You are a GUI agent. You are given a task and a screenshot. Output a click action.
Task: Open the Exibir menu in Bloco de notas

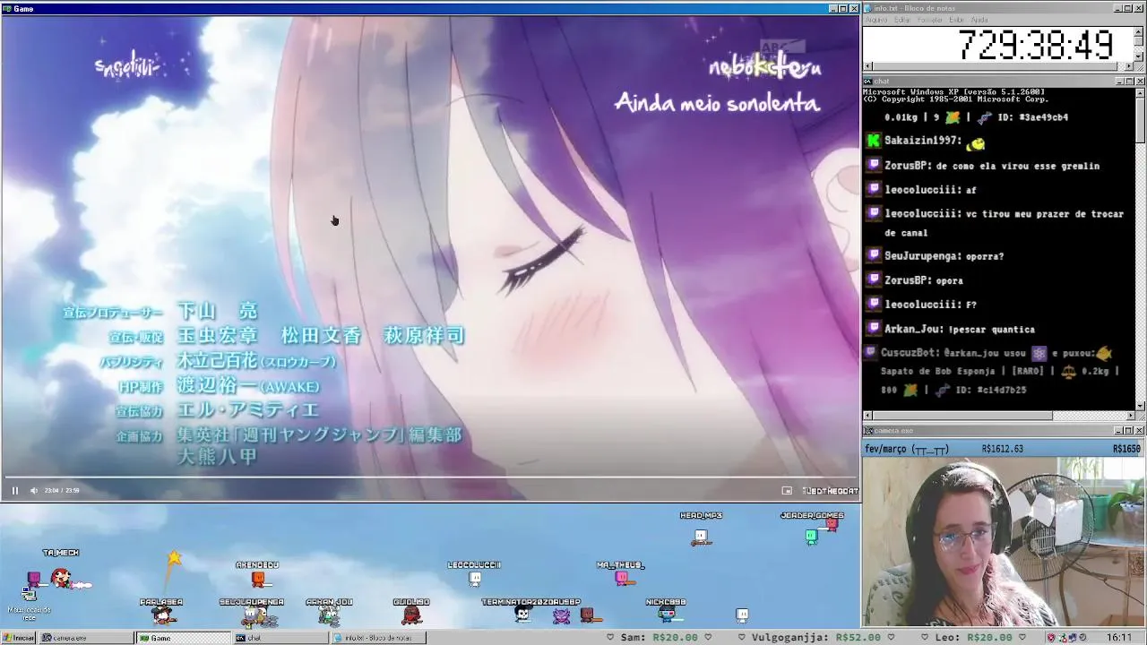957,20
